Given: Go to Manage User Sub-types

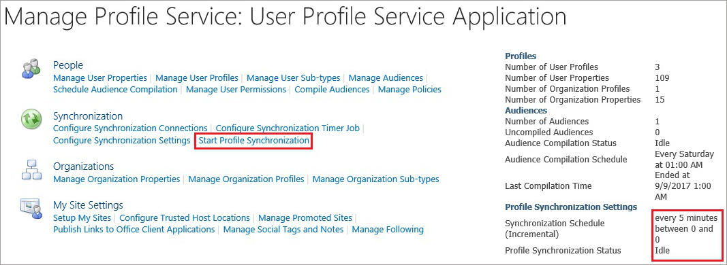Looking at the screenshot, I should tap(294, 77).
